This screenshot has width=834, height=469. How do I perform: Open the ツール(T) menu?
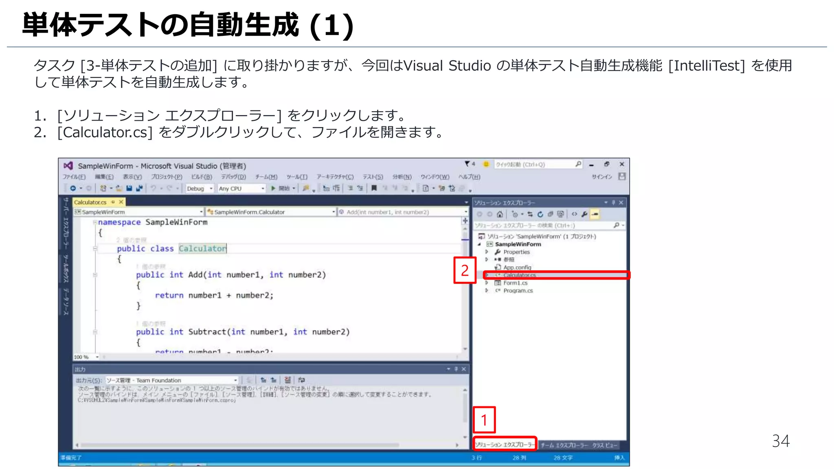tap(297, 177)
